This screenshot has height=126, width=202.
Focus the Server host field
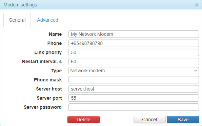pyautogui.click(x=134, y=89)
